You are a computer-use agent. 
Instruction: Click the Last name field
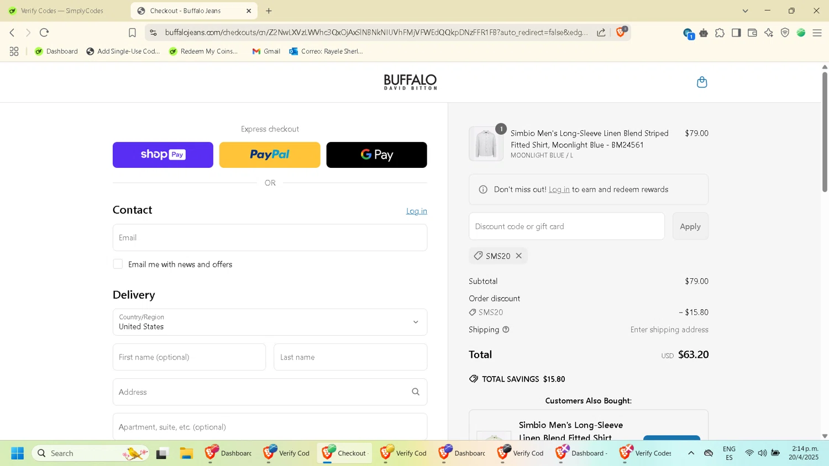(x=350, y=357)
